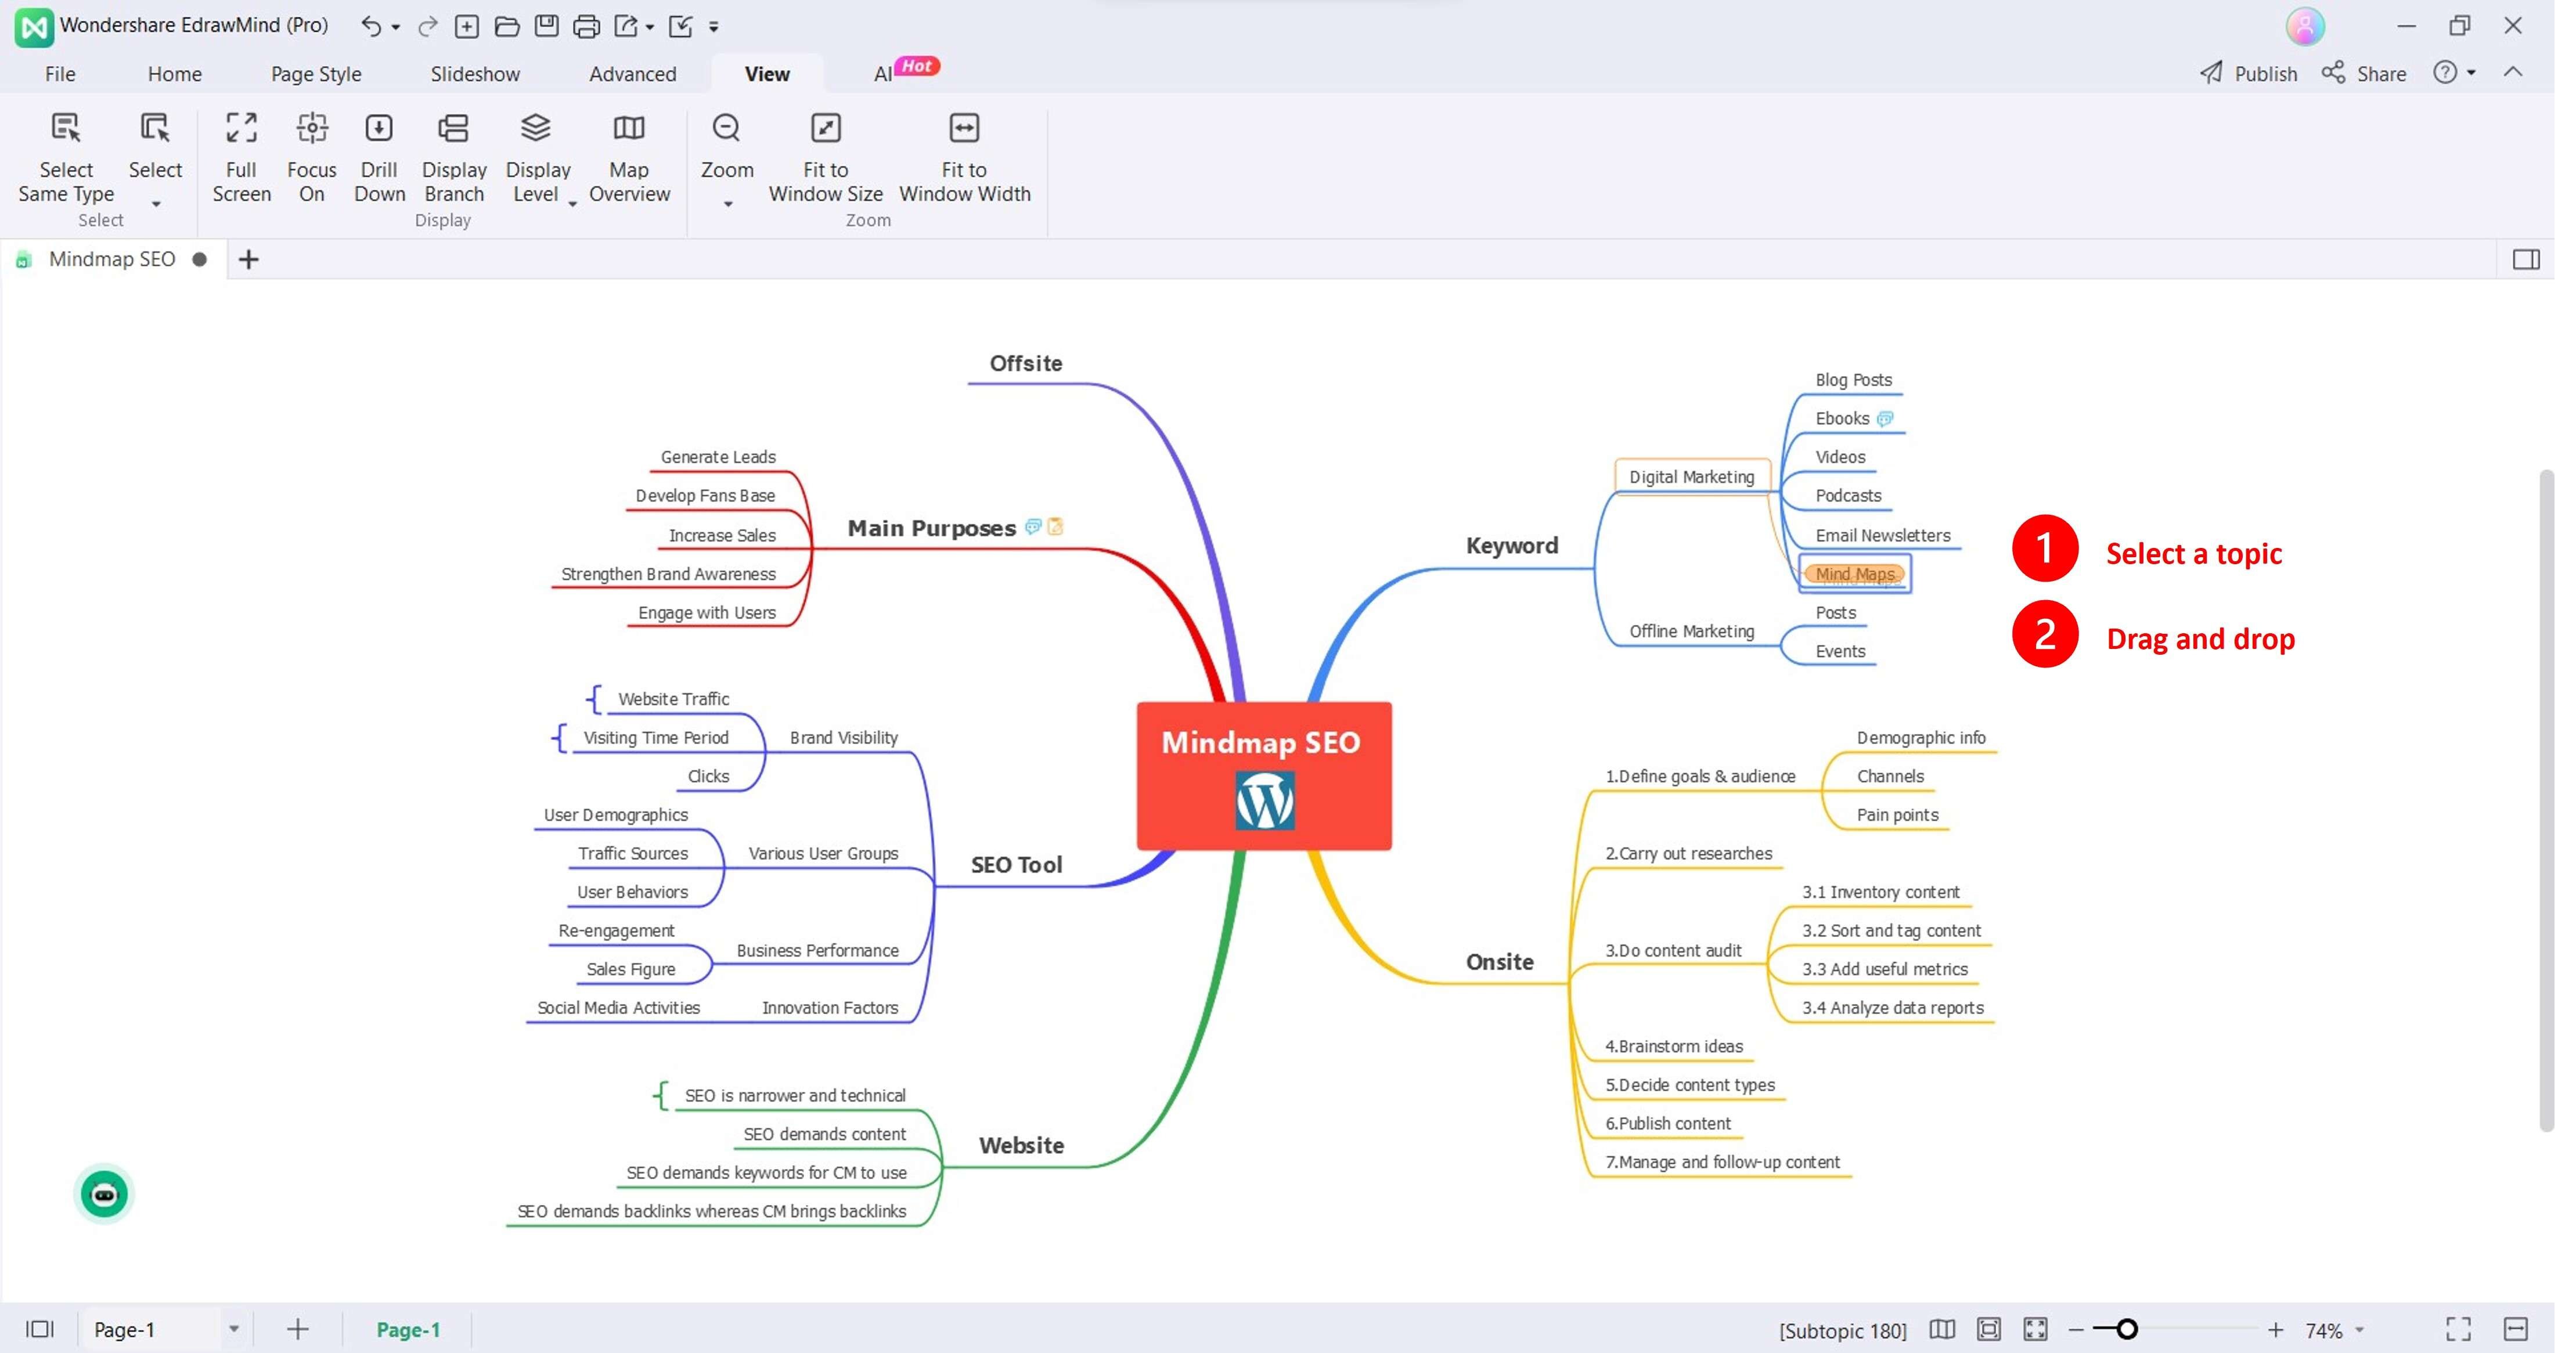Click the zoom slider handle
The height and width of the screenshot is (1353, 2576).
pos(2126,1329)
